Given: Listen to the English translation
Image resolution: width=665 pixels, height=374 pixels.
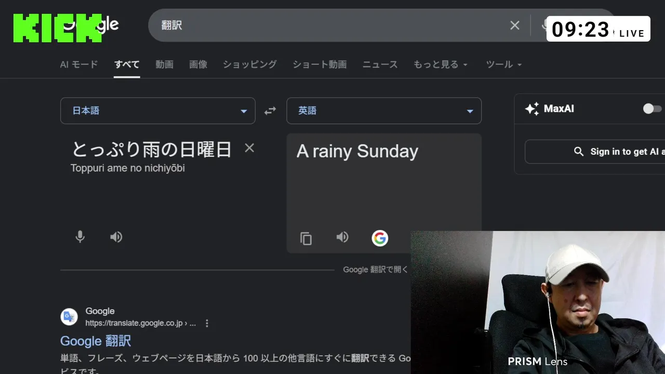Looking at the screenshot, I should pos(342,237).
